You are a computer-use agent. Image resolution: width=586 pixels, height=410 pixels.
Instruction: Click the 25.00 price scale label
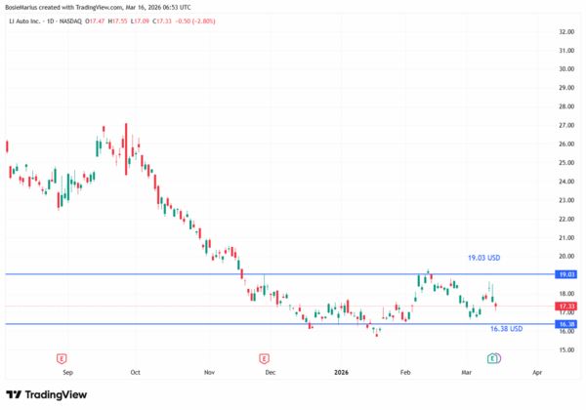(566, 163)
